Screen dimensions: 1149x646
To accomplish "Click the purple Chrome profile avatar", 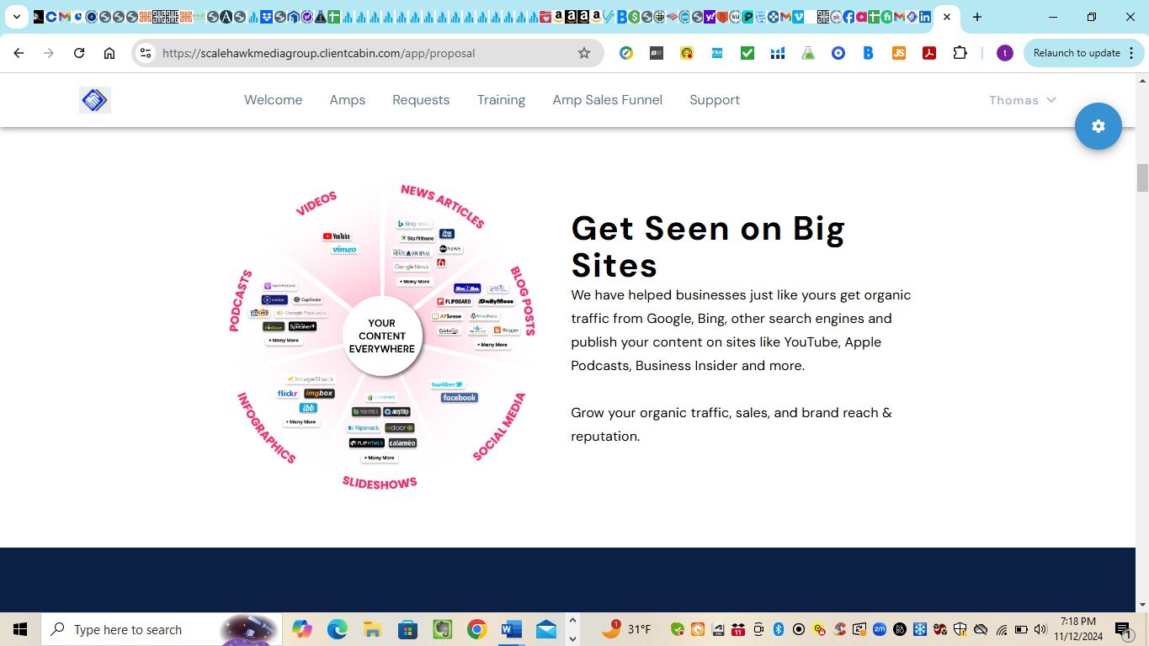I will pyautogui.click(x=1004, y=53).
